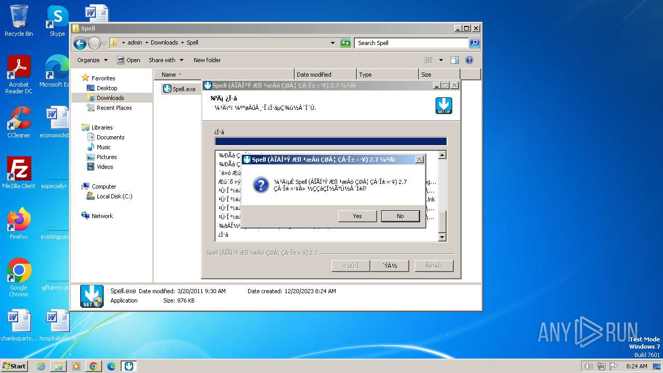Click the Skype desktop icon

pyautogui.click(x=57, y=21)
